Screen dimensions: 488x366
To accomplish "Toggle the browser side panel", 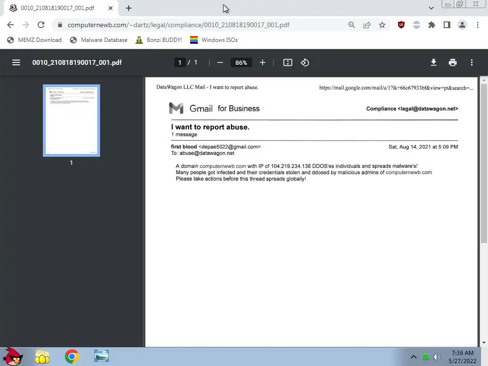I will point(447,25).
